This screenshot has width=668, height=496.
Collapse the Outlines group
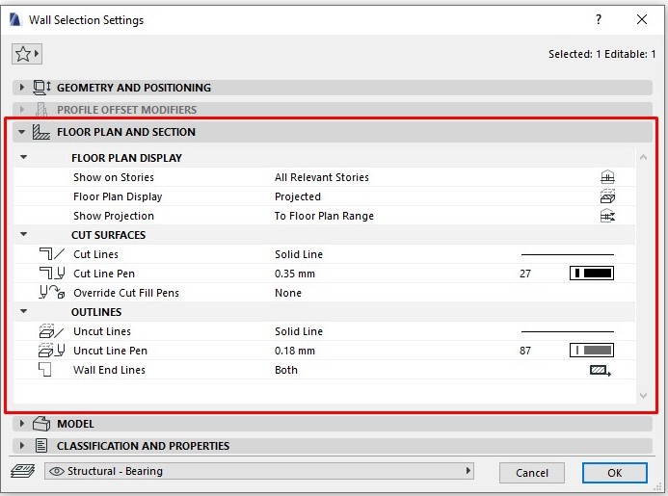24,312
